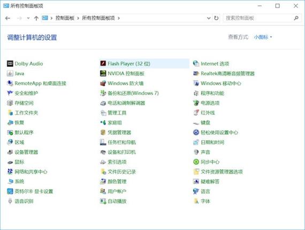Click the search magnifier icon
Image resolution: width=305 pixels, height=230 pixels.
click(x=296, y=18)
